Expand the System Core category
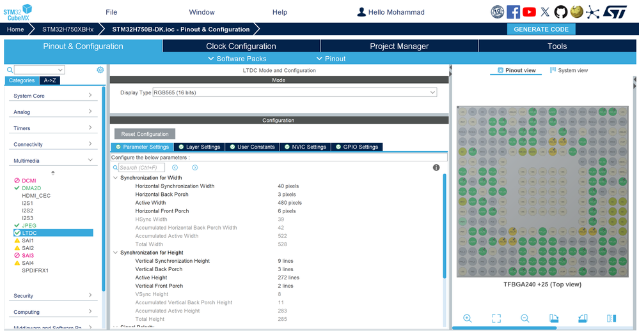This screenshot has height=333, width=639. point(53,96)
